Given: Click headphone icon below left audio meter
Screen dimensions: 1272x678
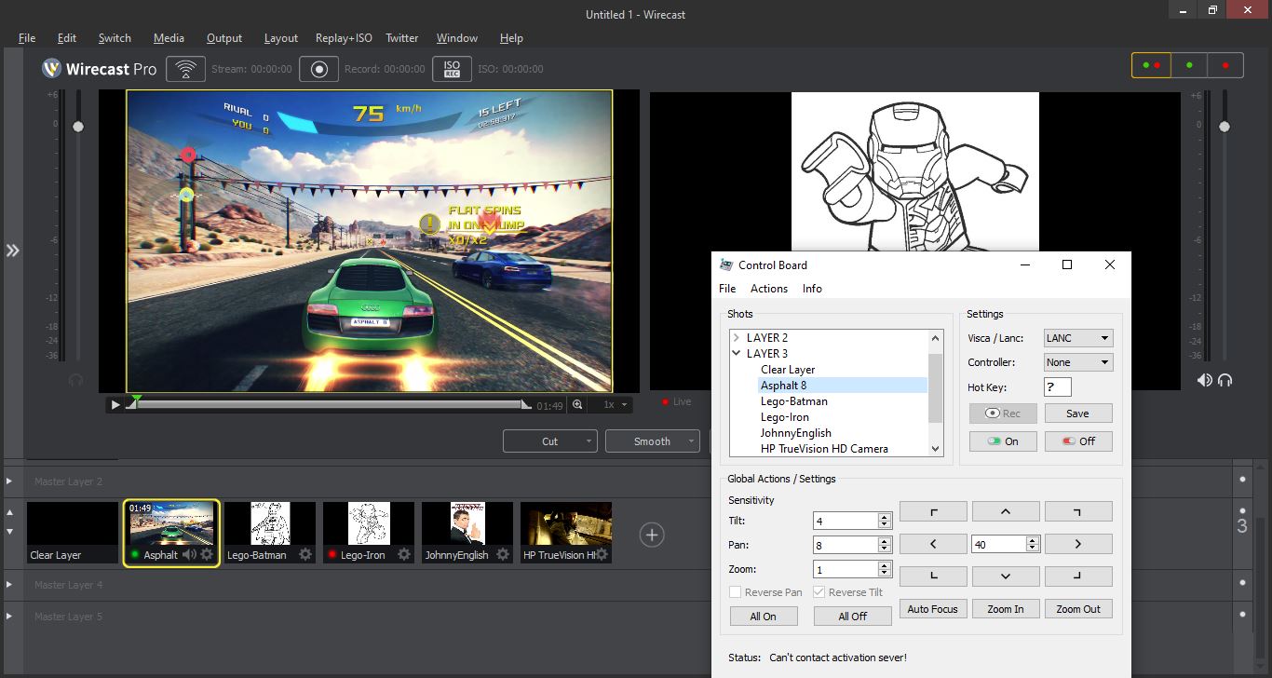Looking at the screenshot, I should (76, 380).
